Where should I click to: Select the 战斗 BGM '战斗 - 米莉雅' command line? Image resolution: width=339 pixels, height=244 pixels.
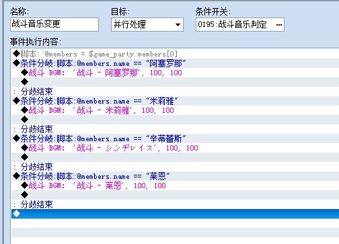[176, 110]
